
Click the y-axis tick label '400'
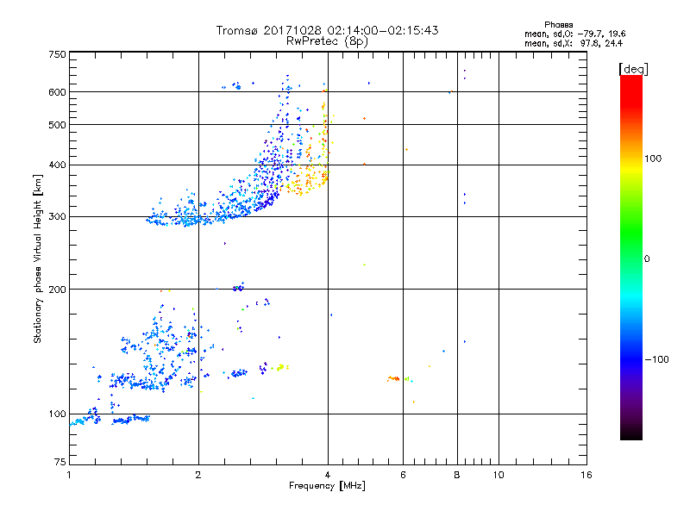tap(57, 165)
